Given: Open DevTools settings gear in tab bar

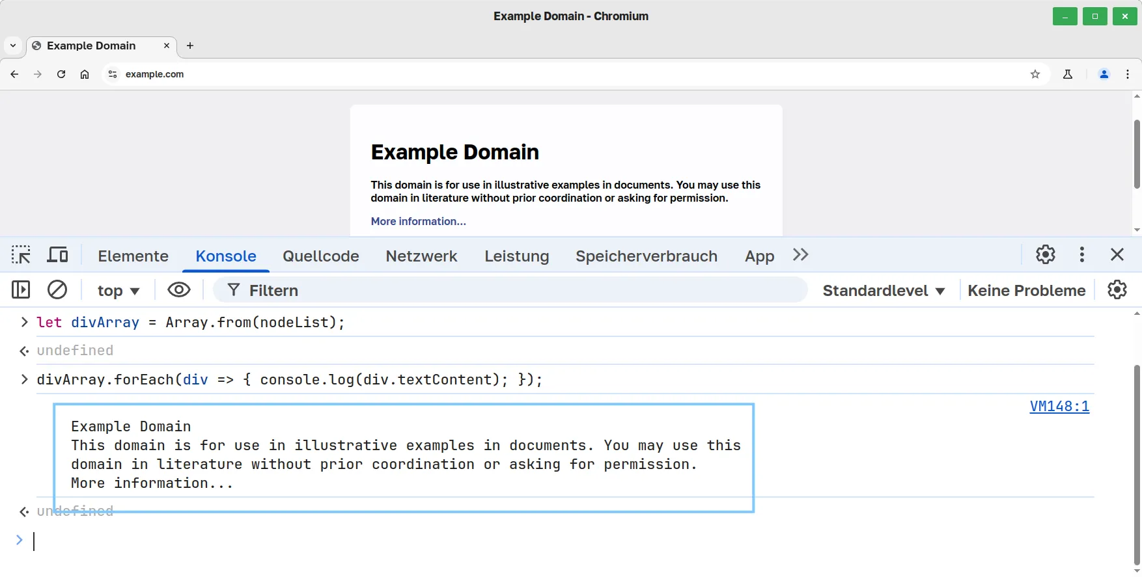Looking at the screenshot, I should click(1046, 254).
